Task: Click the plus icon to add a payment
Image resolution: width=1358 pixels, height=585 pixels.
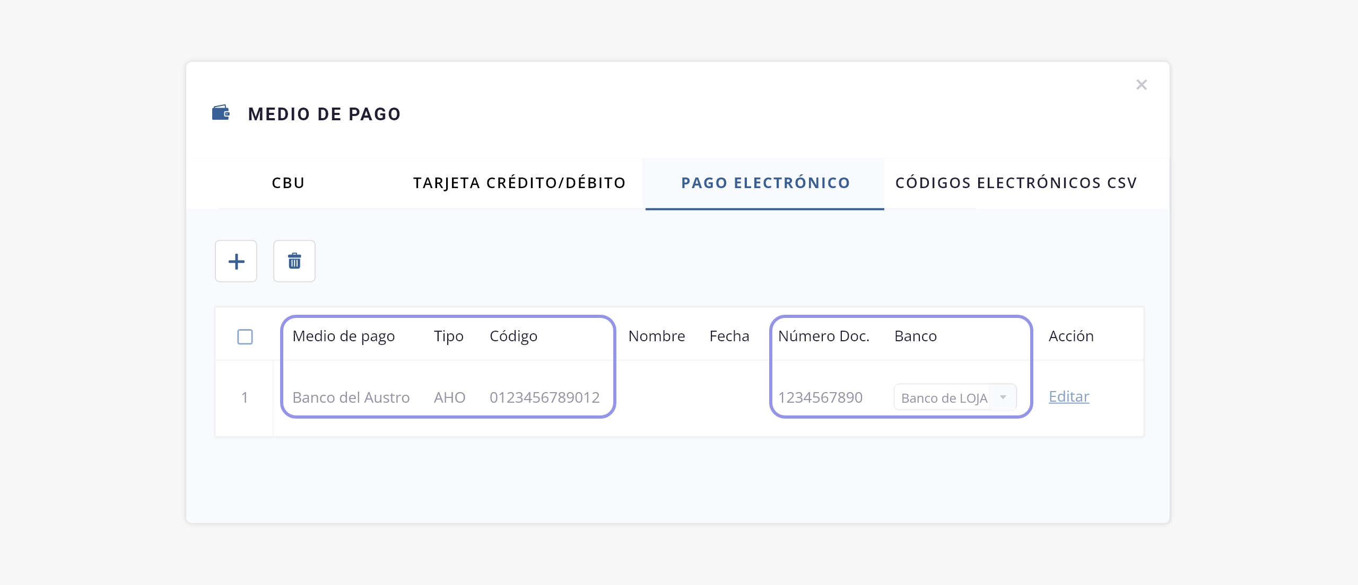Action: pyautogui.click(x=236, y=261)
